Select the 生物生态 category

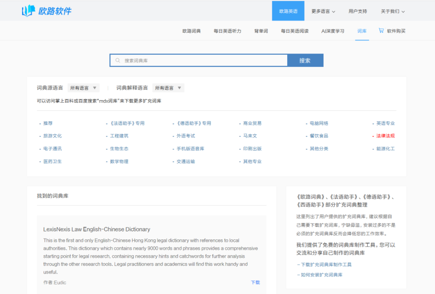point(119,149)
